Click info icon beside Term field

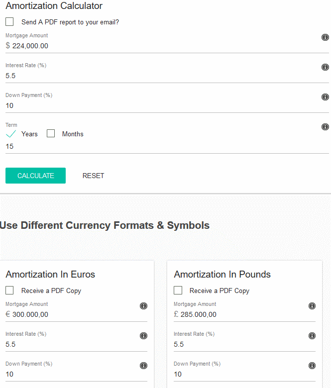325,127
